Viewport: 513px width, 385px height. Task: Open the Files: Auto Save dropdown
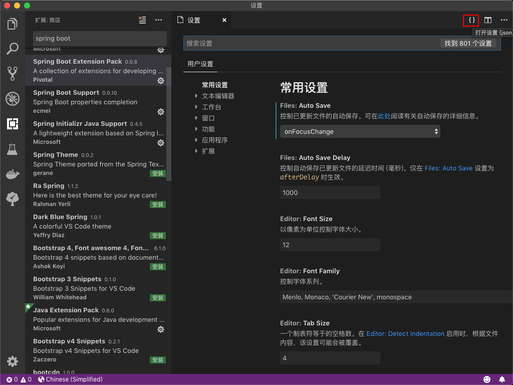point(360,131)
